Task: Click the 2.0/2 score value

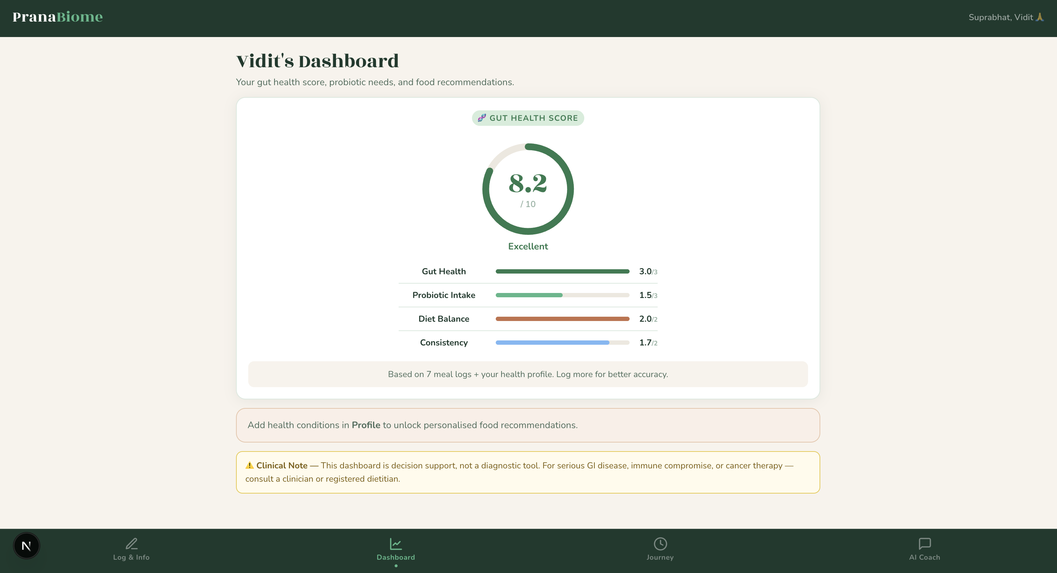Action: [x=648, y=319]
